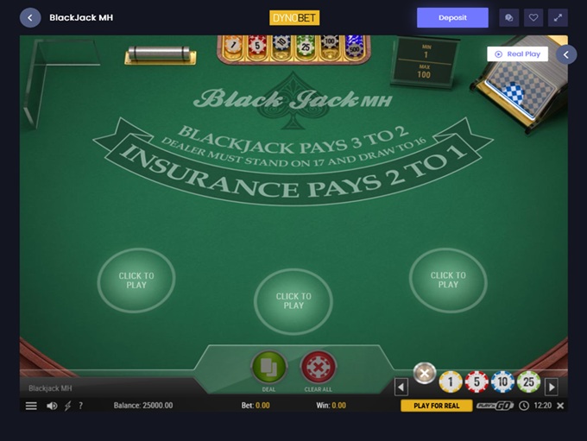The image size is (587, 441).
Task: Open help question mark icon
Action: click(80, 406)
